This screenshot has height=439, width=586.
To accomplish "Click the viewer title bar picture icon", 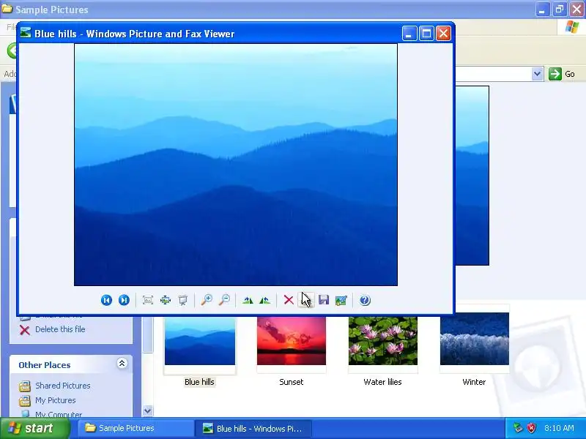I will (x=26, y=33).
